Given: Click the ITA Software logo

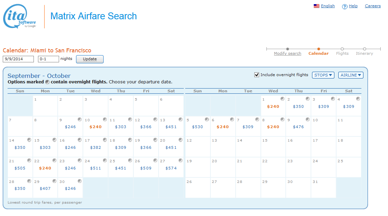Looking at the screenshot, I should click(20, 17).
